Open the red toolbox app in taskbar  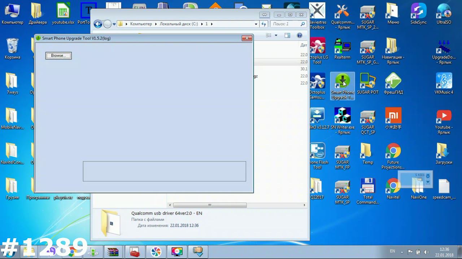point(134,252)
